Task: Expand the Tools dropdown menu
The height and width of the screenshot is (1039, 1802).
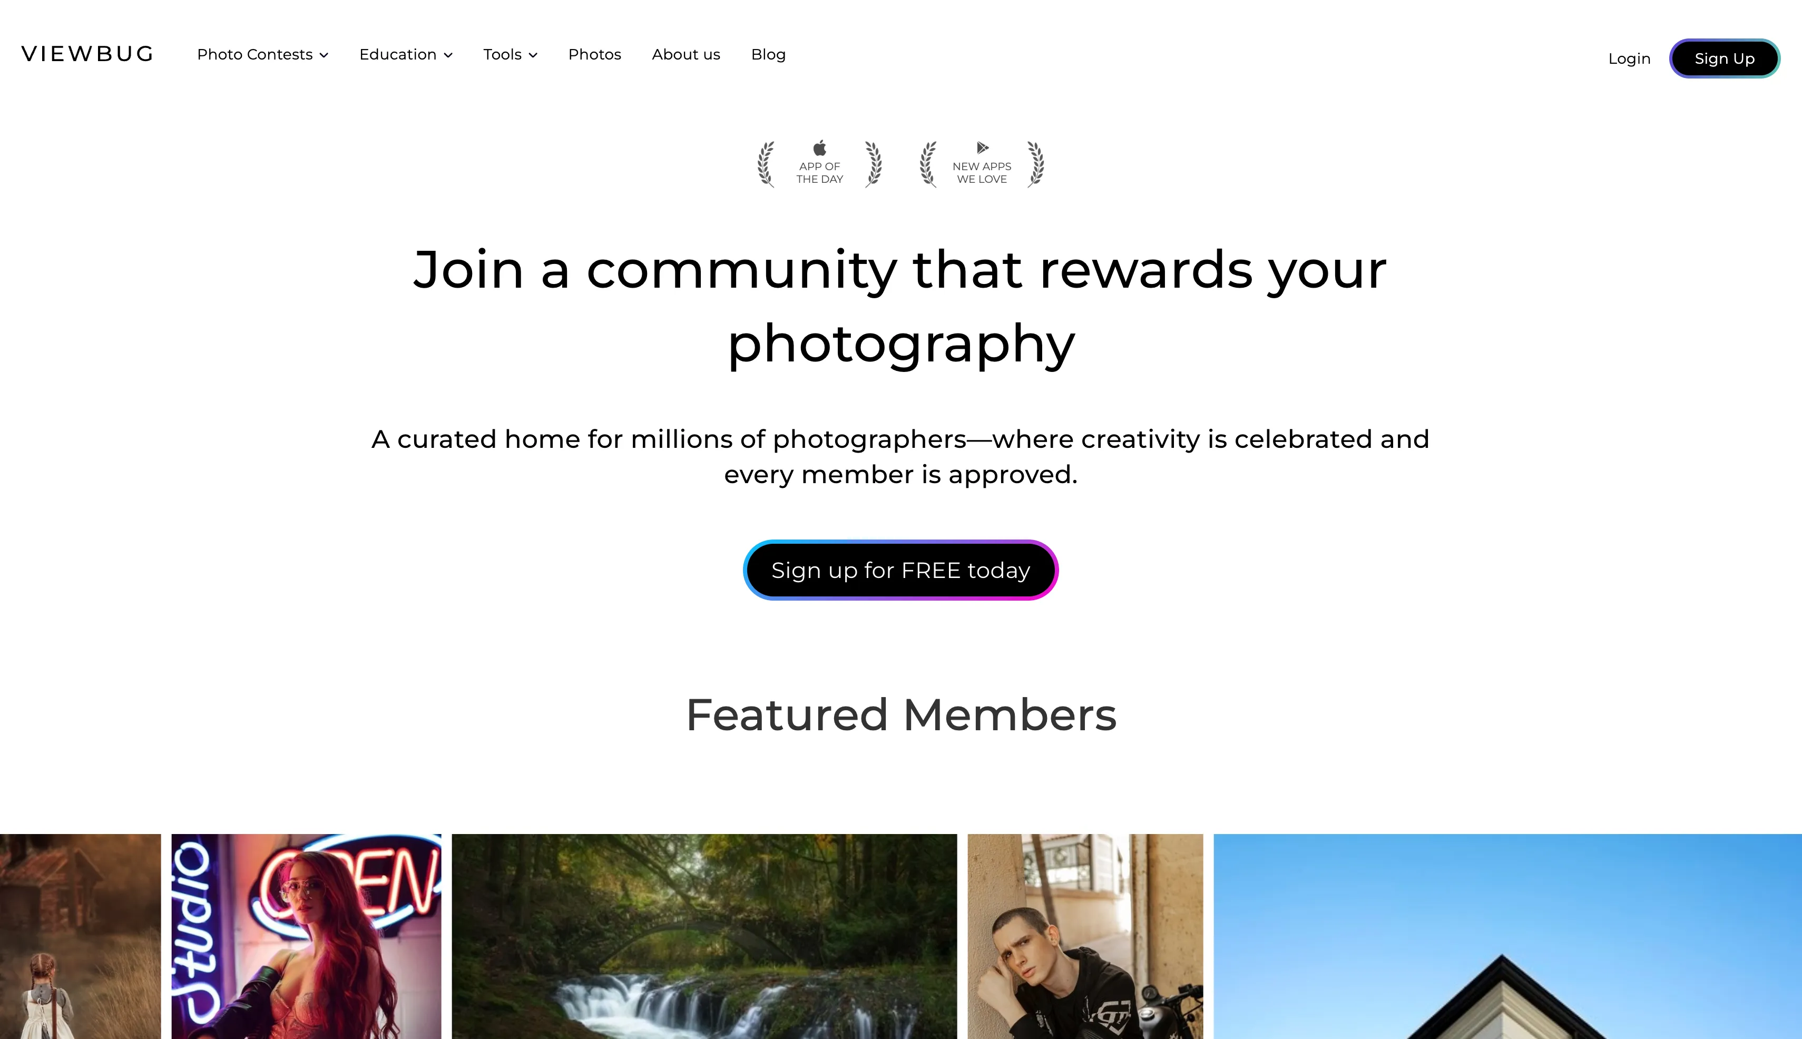Action: 510,54
